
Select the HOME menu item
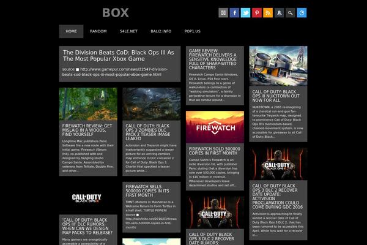pyautogui.click(x=71, y=31)
